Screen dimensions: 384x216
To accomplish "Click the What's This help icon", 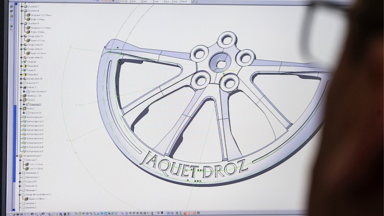I will pyautogui.click(x=43, y=214).
